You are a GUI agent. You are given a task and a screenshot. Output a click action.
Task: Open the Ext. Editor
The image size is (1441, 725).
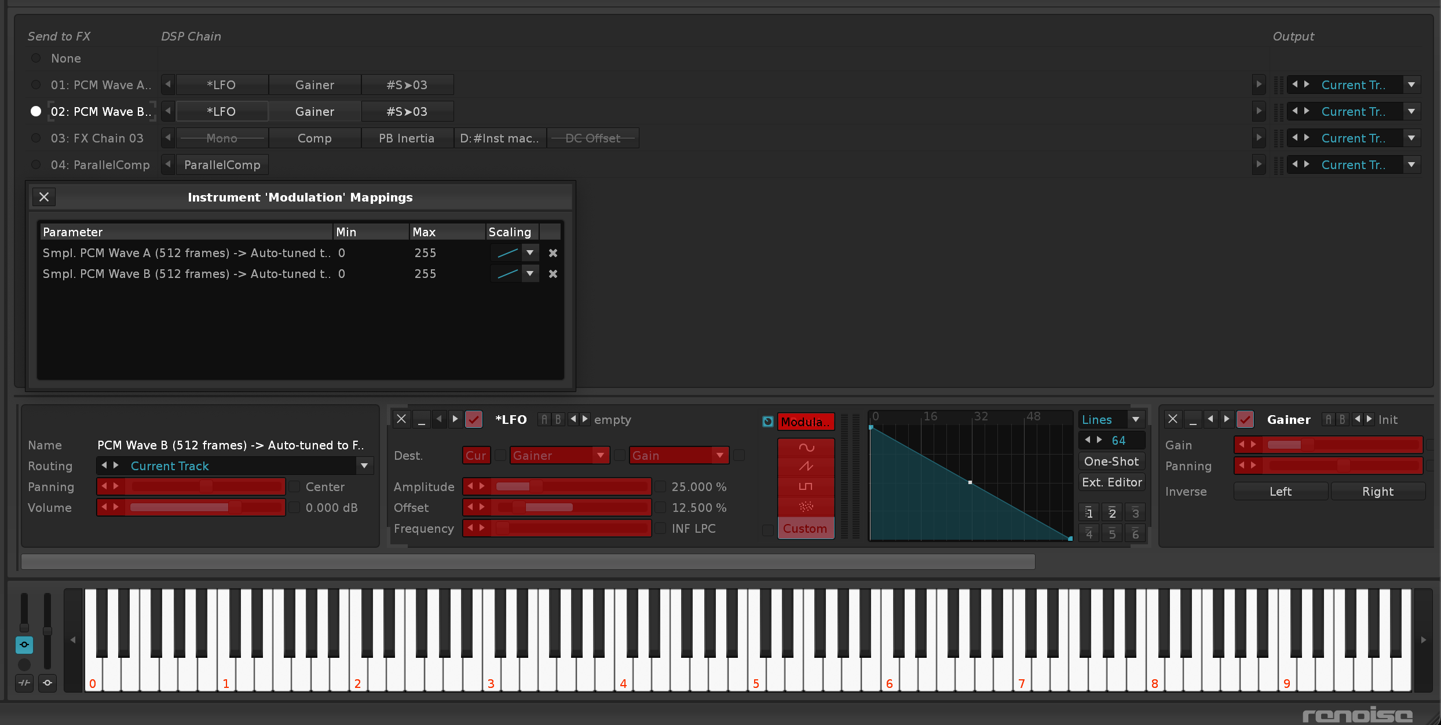(1111, 482)
